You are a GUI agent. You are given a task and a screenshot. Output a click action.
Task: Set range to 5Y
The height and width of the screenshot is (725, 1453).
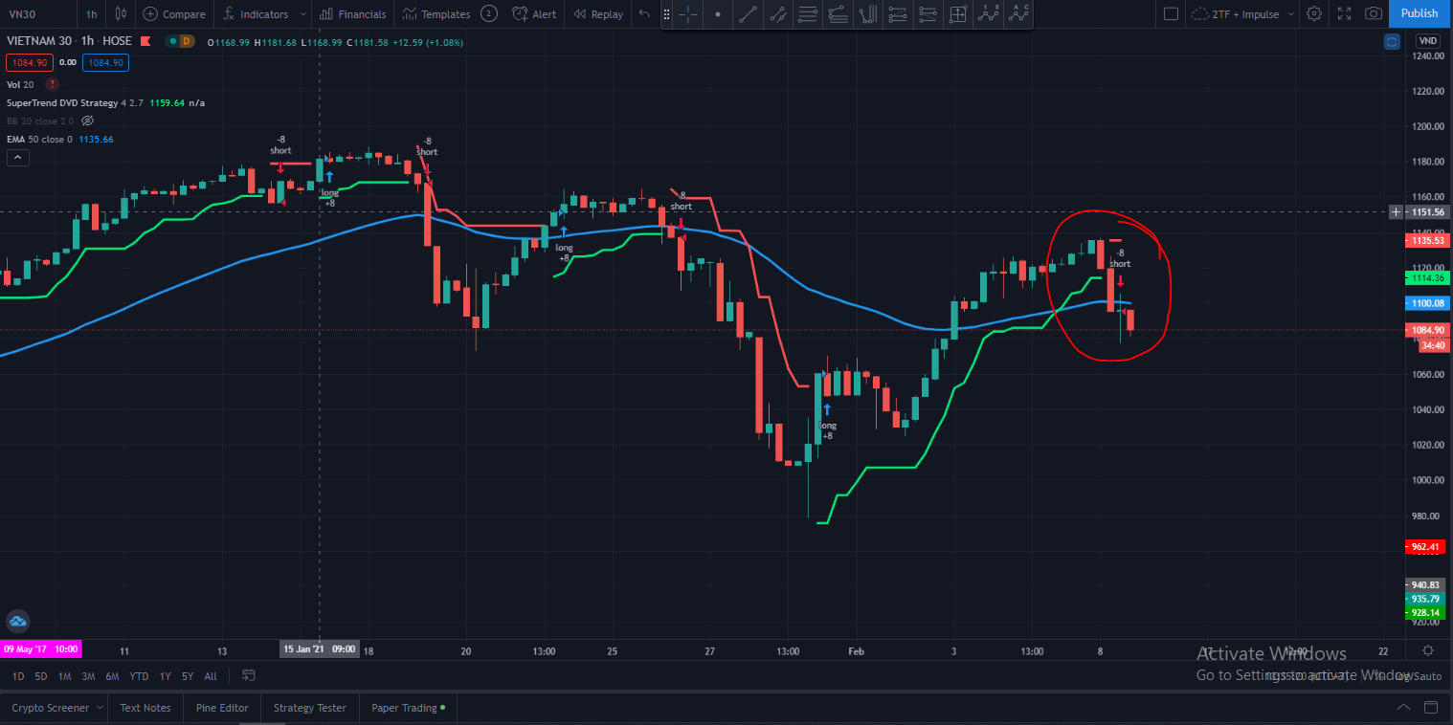coord(188,676)
